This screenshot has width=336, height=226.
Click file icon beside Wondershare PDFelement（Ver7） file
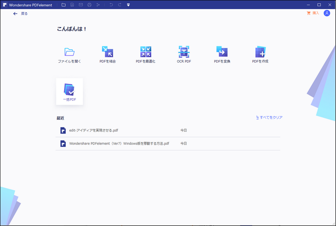pos(63,143)
